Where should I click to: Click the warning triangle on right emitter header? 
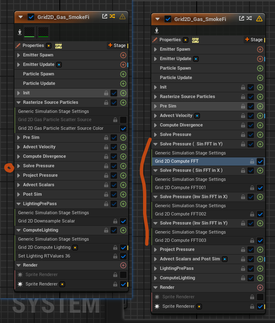[x=259, y=19]
